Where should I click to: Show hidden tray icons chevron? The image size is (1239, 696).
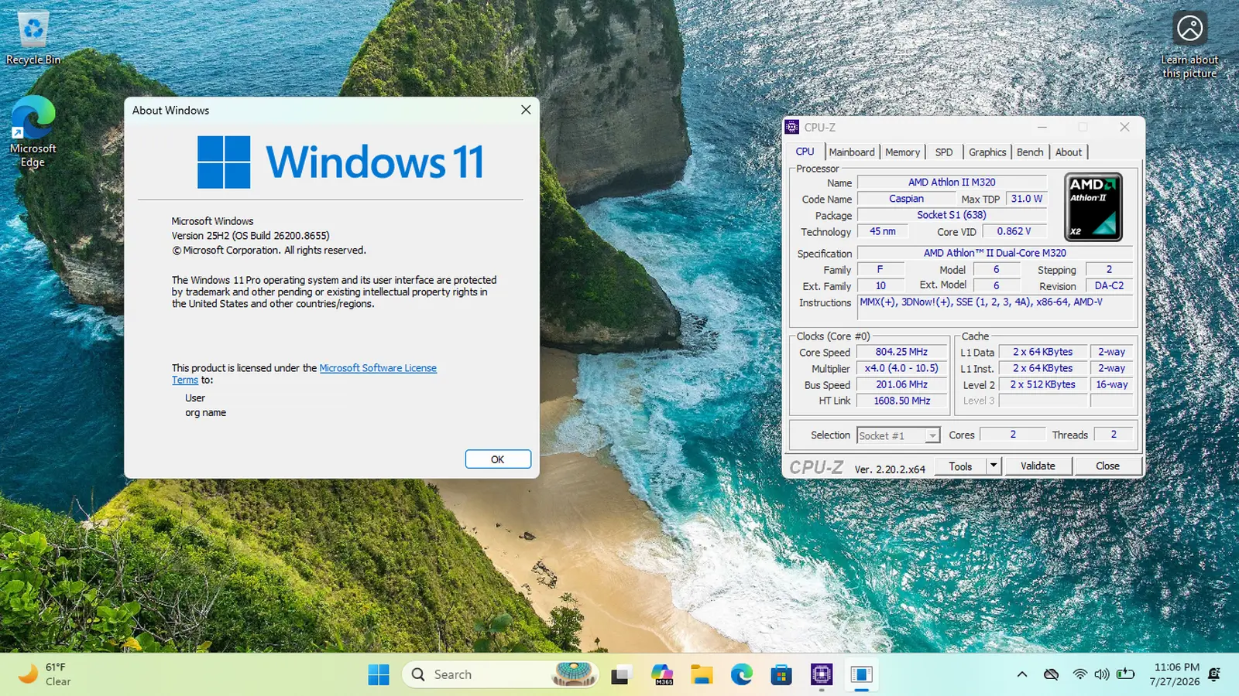[x=1022, y=674]
